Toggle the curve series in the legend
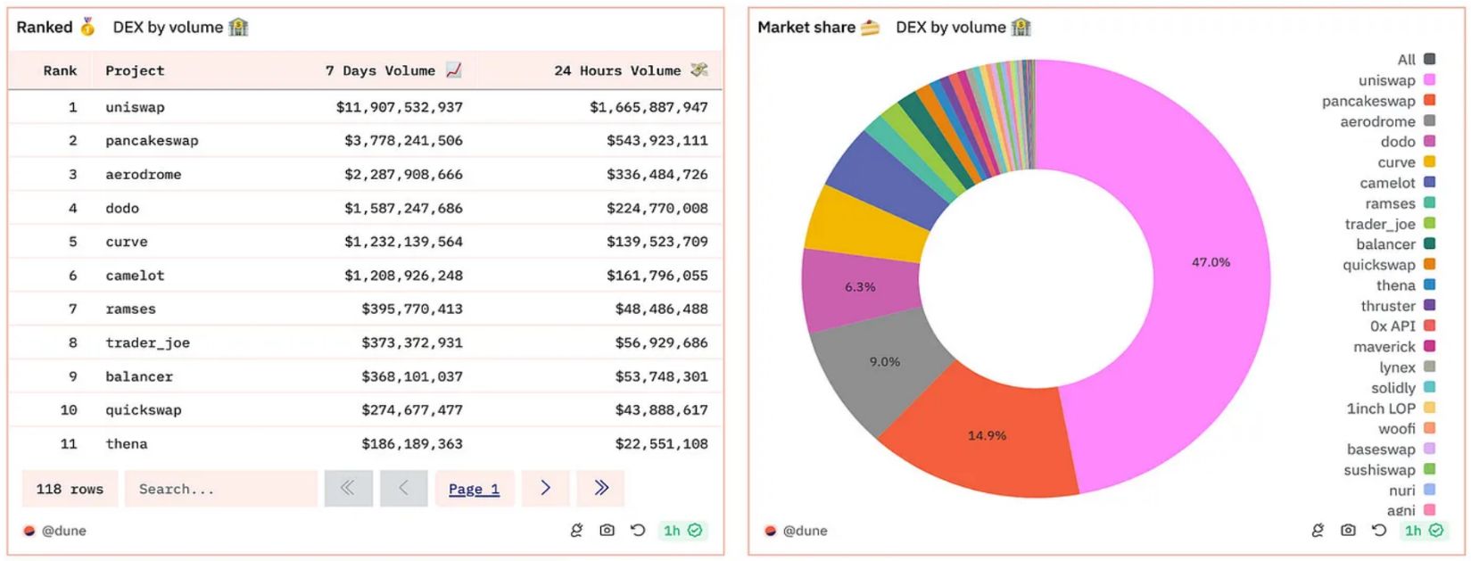This screenshot has width=1471, height=561. [x=1406, y=162]
